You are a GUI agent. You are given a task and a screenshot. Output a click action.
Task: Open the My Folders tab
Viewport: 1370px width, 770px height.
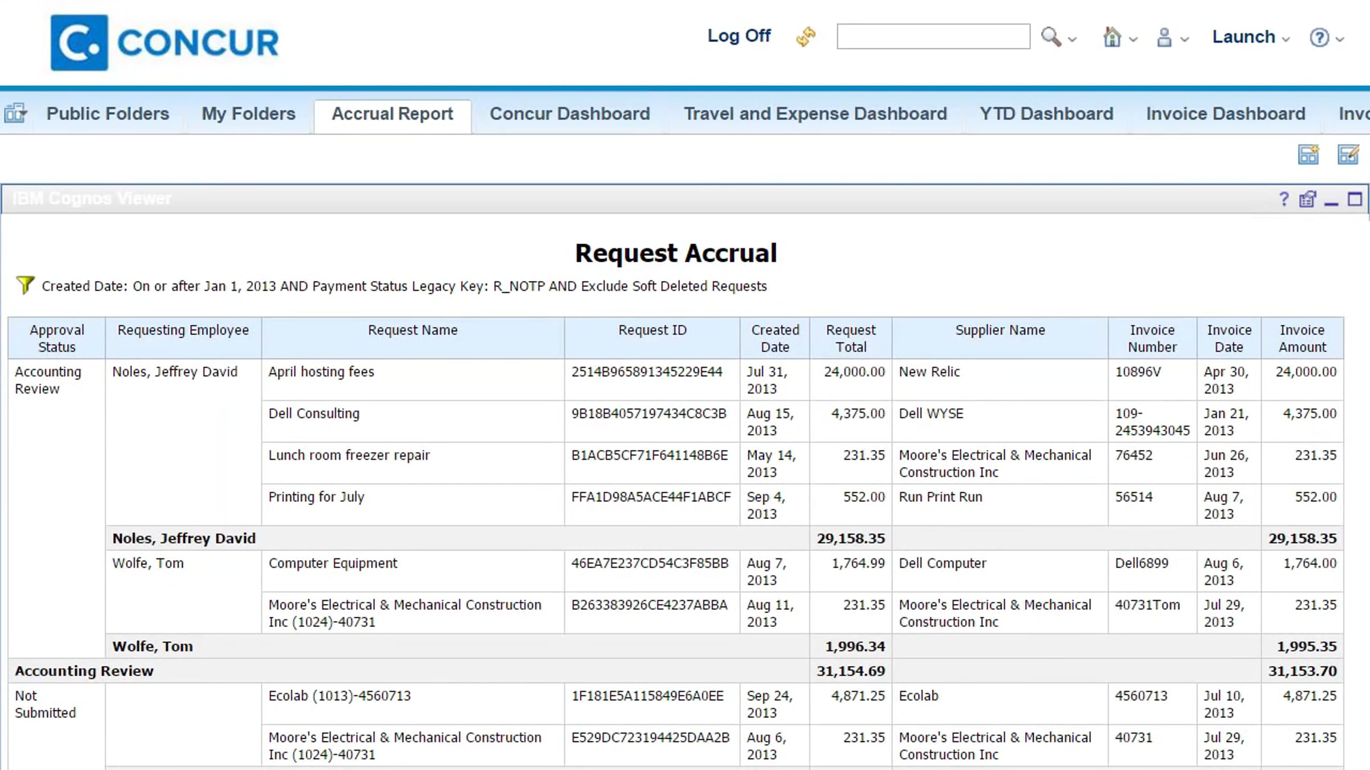tap(248, 114)
